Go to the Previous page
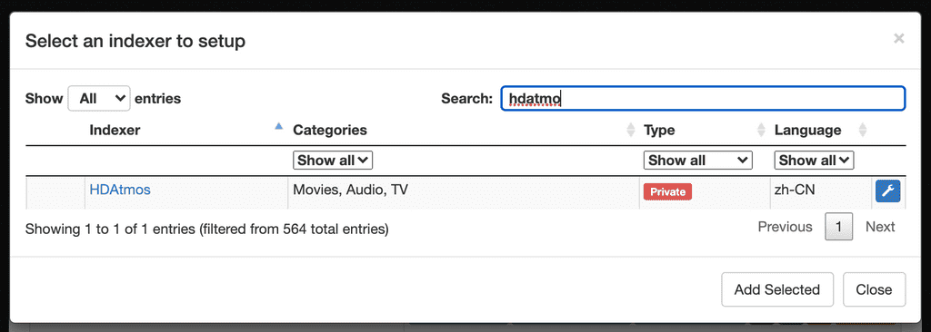The width and height of the screenshot is (931, 332). (785, 227)
